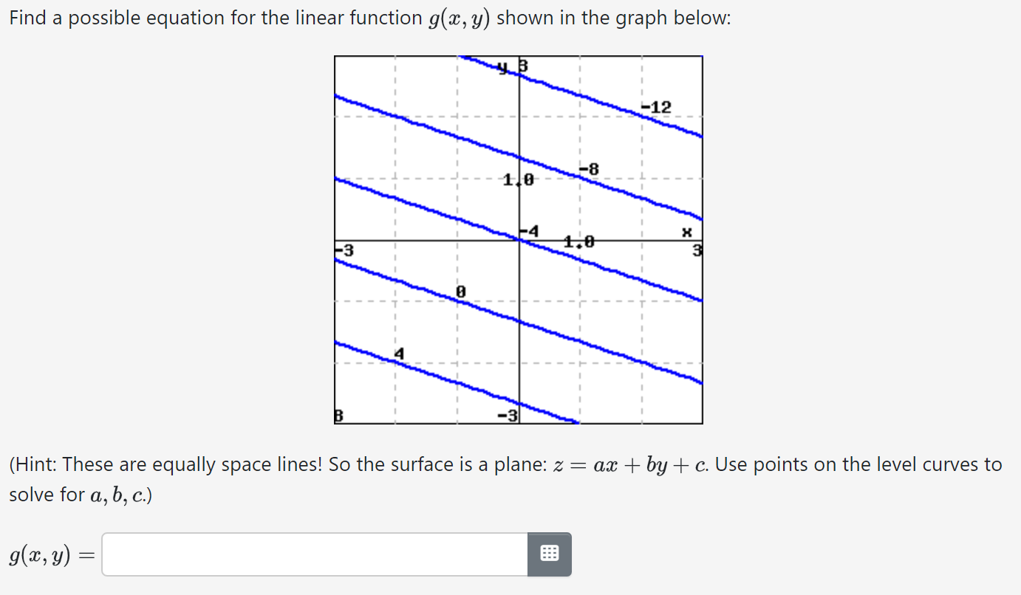The width and height of the screenshot is (1021, 595).
Task: Click the 3 label at the right axis edge
Action: click(697, 250)
